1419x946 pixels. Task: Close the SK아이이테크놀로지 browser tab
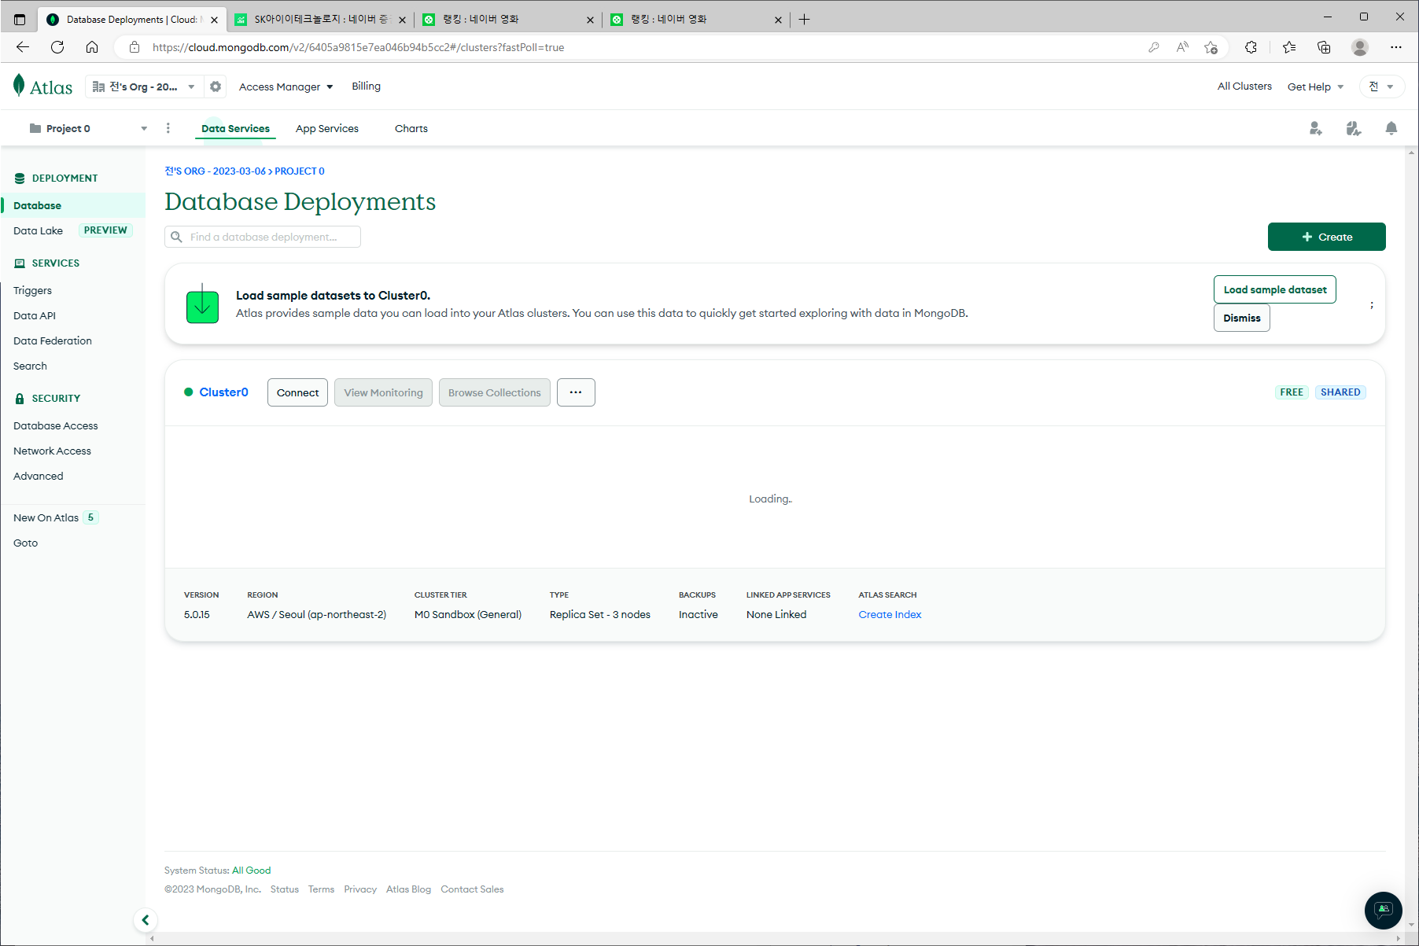(402, 20)
